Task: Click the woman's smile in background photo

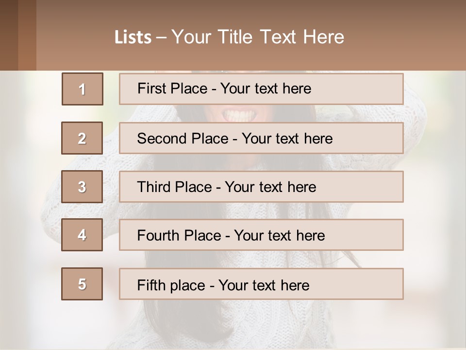Action: click(238, 115)
